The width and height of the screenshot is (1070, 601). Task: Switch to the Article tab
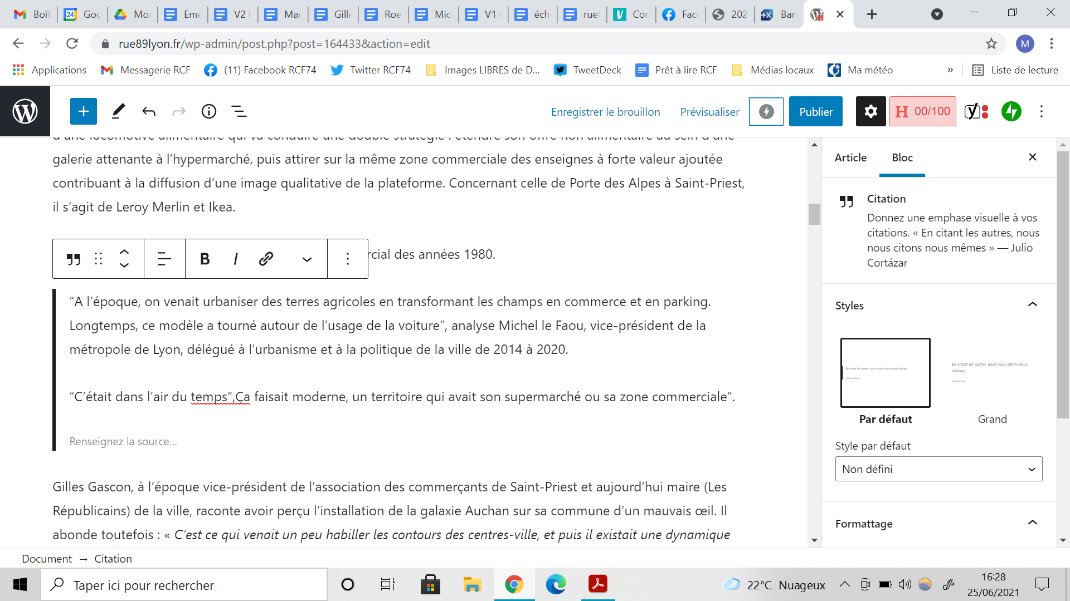click(850, 157)
